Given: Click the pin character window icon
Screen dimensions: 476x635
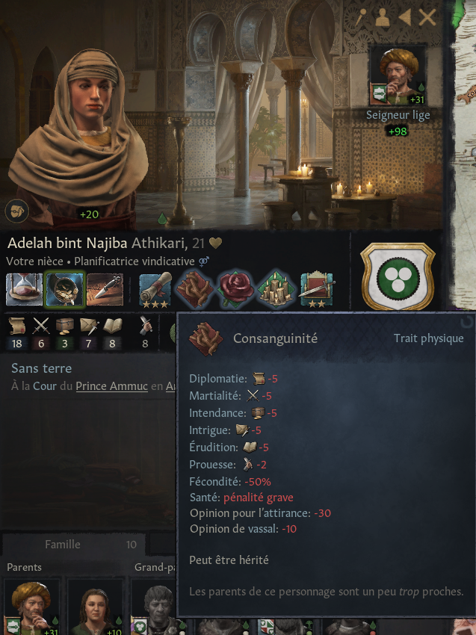Looking at the screenshot, I should click(360, 18).
